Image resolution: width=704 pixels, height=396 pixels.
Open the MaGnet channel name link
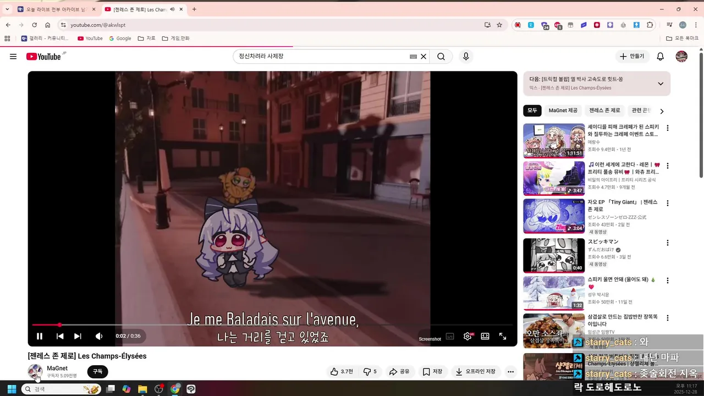click(x=57, y=369)
